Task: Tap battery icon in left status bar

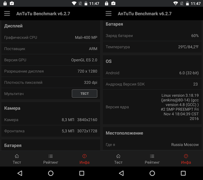Action: [86, 3]
